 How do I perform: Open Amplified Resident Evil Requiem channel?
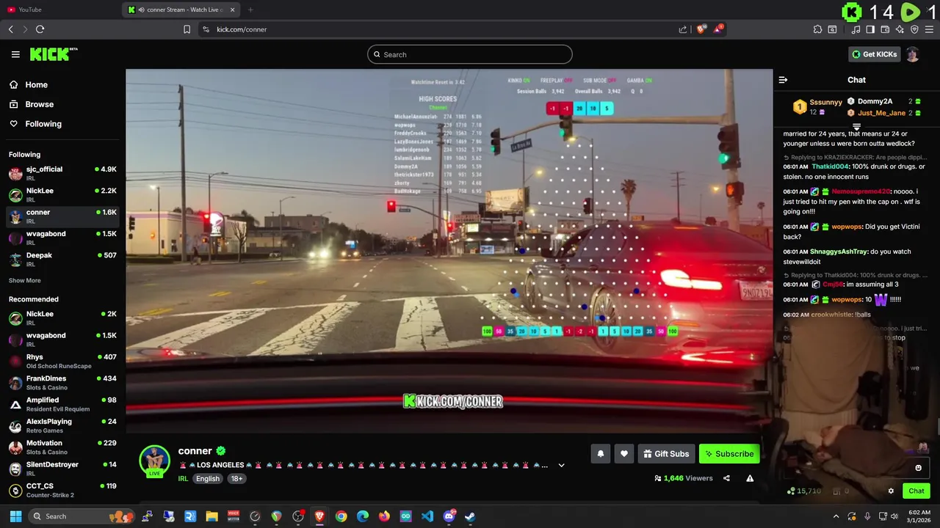click(x=62, y=404)
